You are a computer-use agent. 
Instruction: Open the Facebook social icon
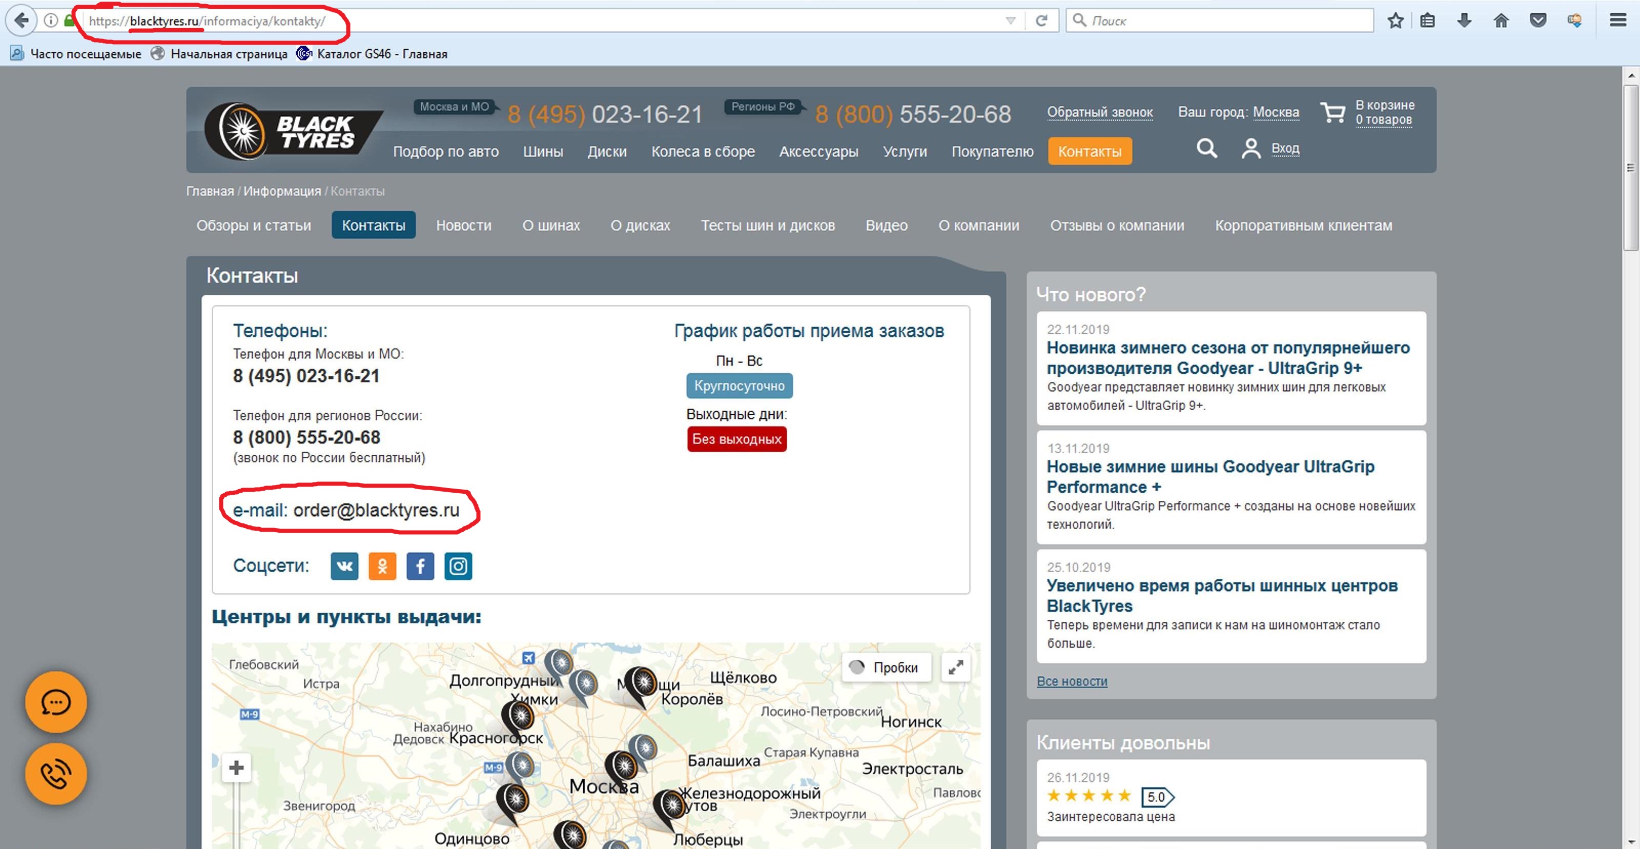[x=420, y=566]
